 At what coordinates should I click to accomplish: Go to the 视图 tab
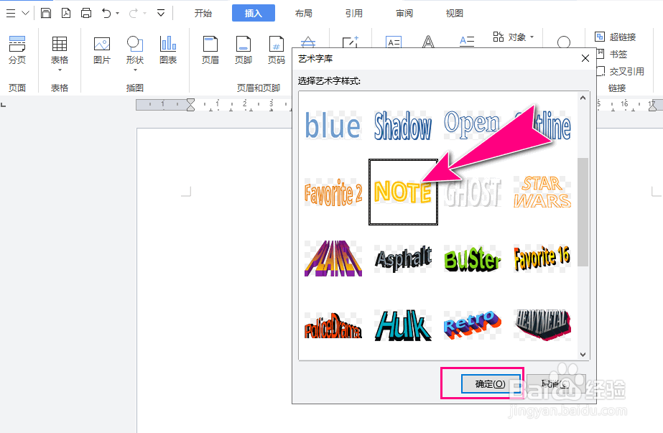pyautogui.click(x=455, y=13)
